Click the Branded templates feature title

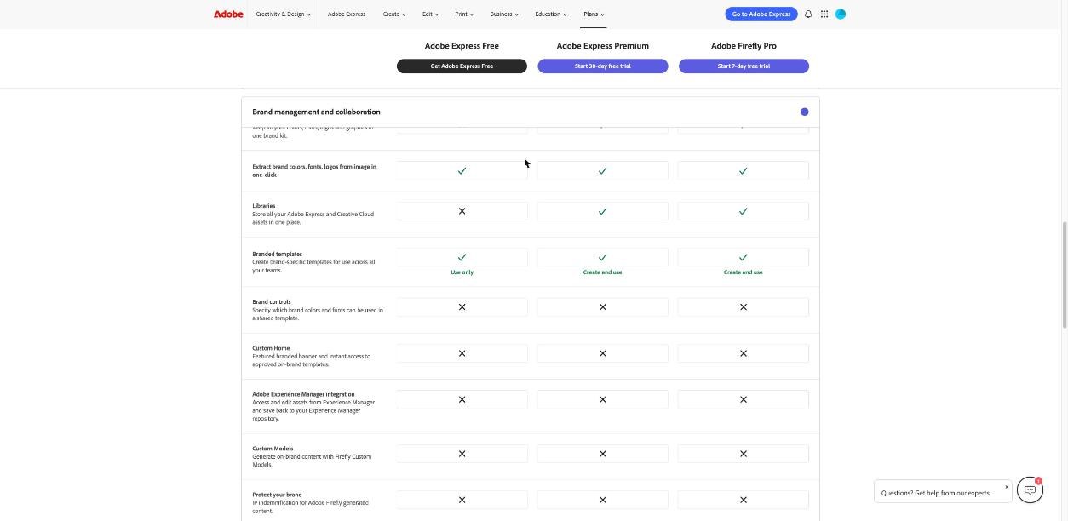(278, 254)
